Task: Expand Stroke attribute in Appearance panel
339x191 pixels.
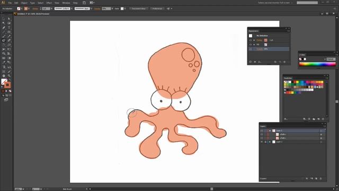Action: [254, 40]
